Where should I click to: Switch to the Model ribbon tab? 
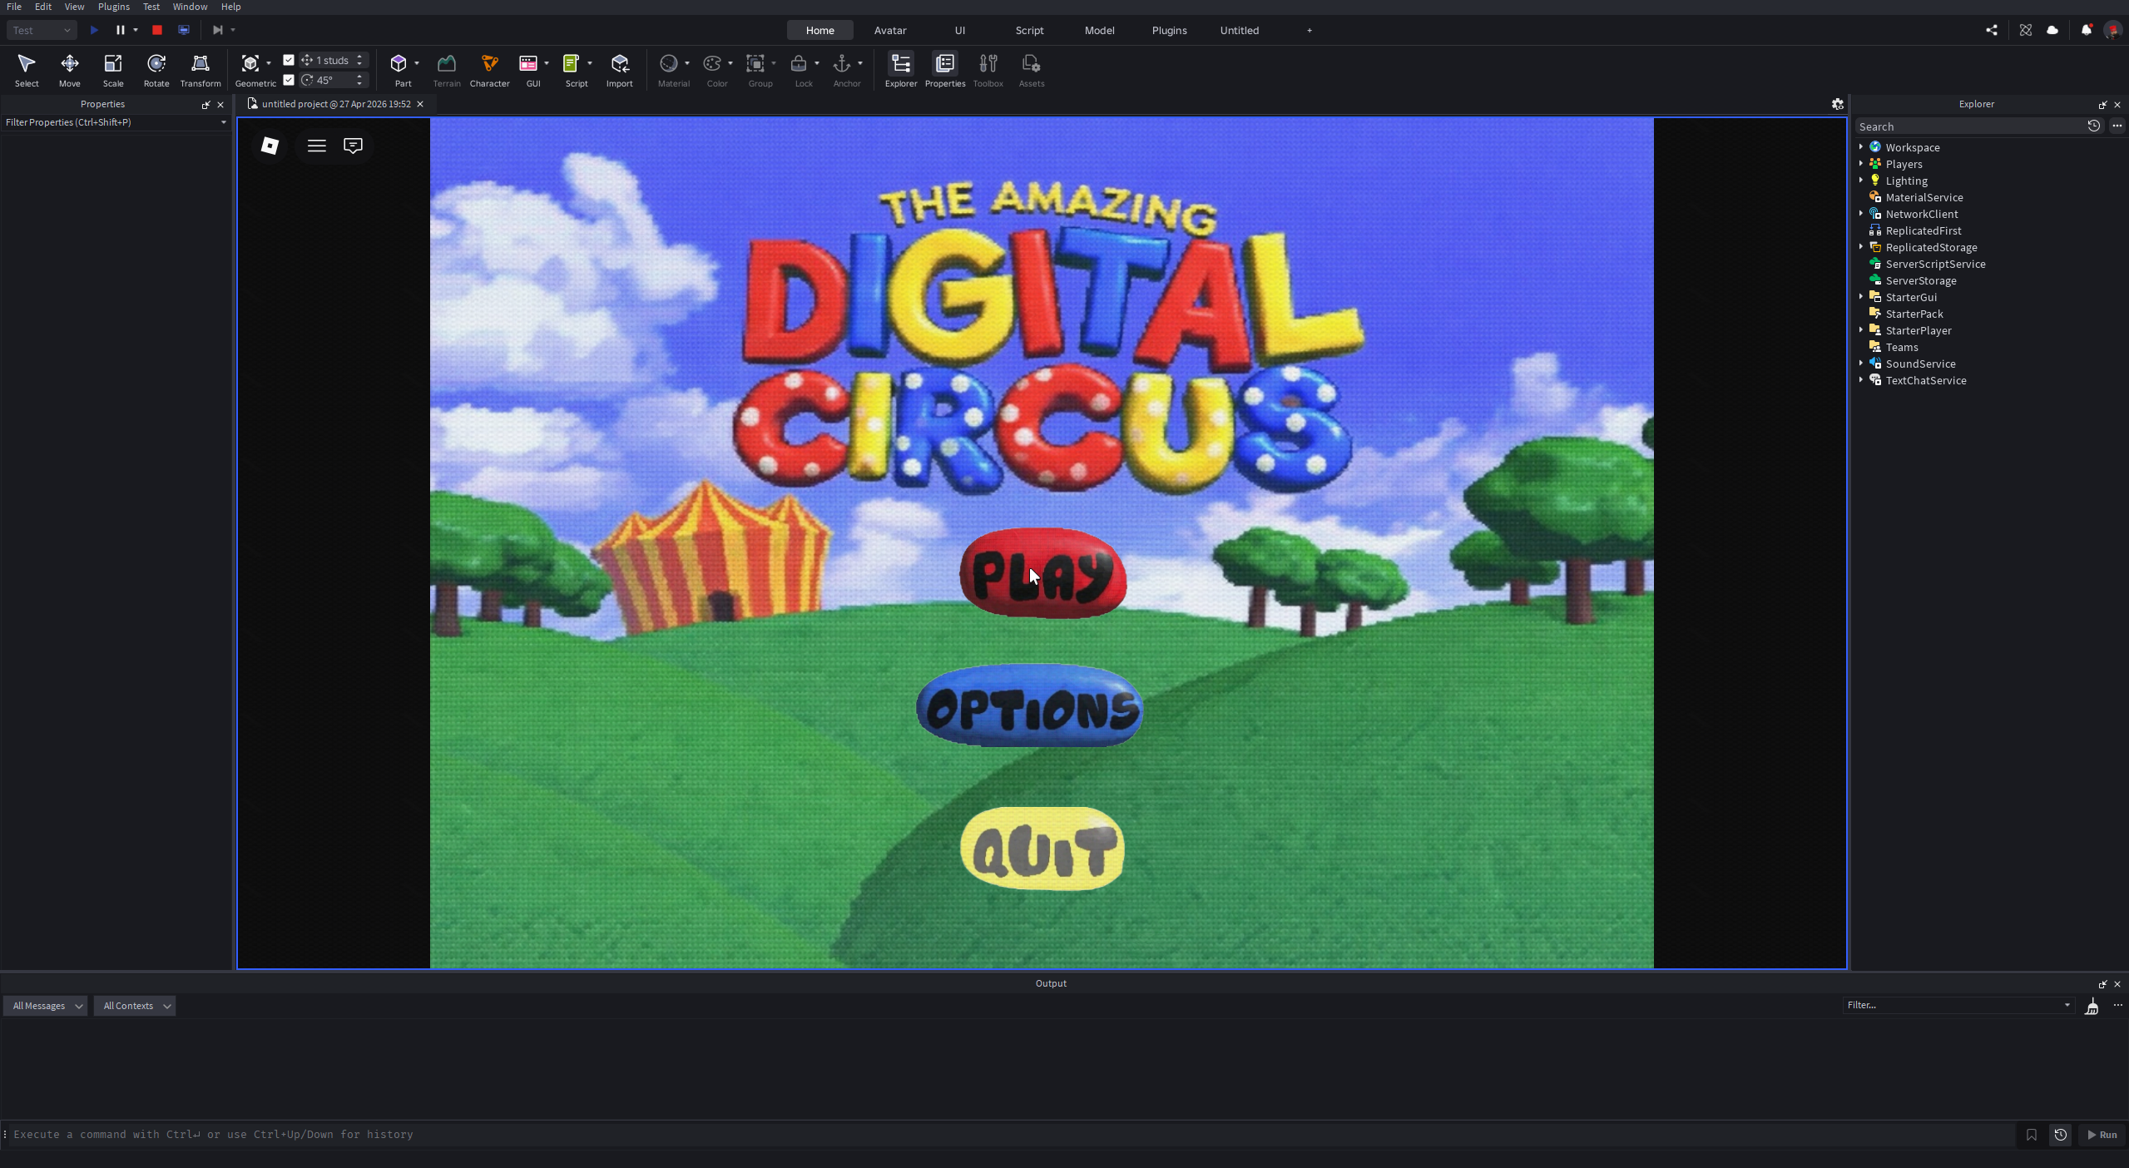coord(1100,30)
